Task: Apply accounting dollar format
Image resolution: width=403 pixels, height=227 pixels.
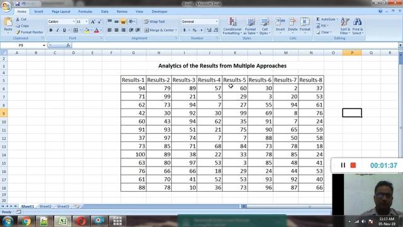Action: [x=184, y=30]
